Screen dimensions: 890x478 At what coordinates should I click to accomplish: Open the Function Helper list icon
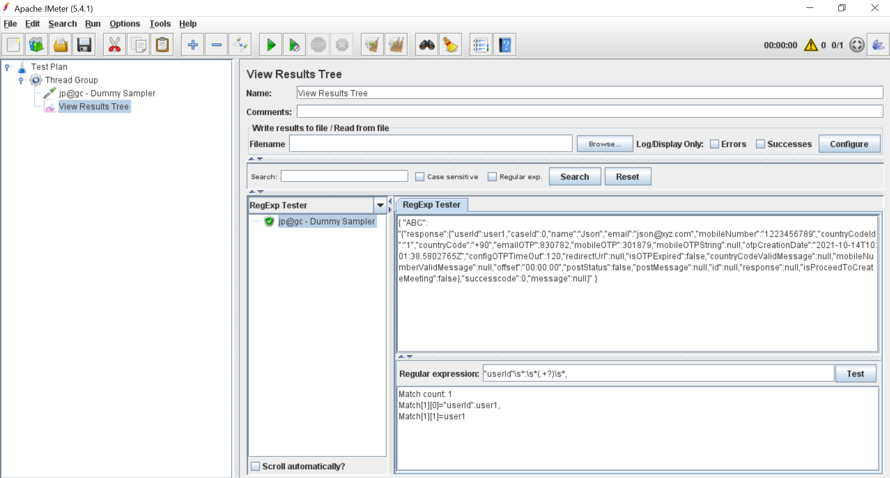(481, 45)
